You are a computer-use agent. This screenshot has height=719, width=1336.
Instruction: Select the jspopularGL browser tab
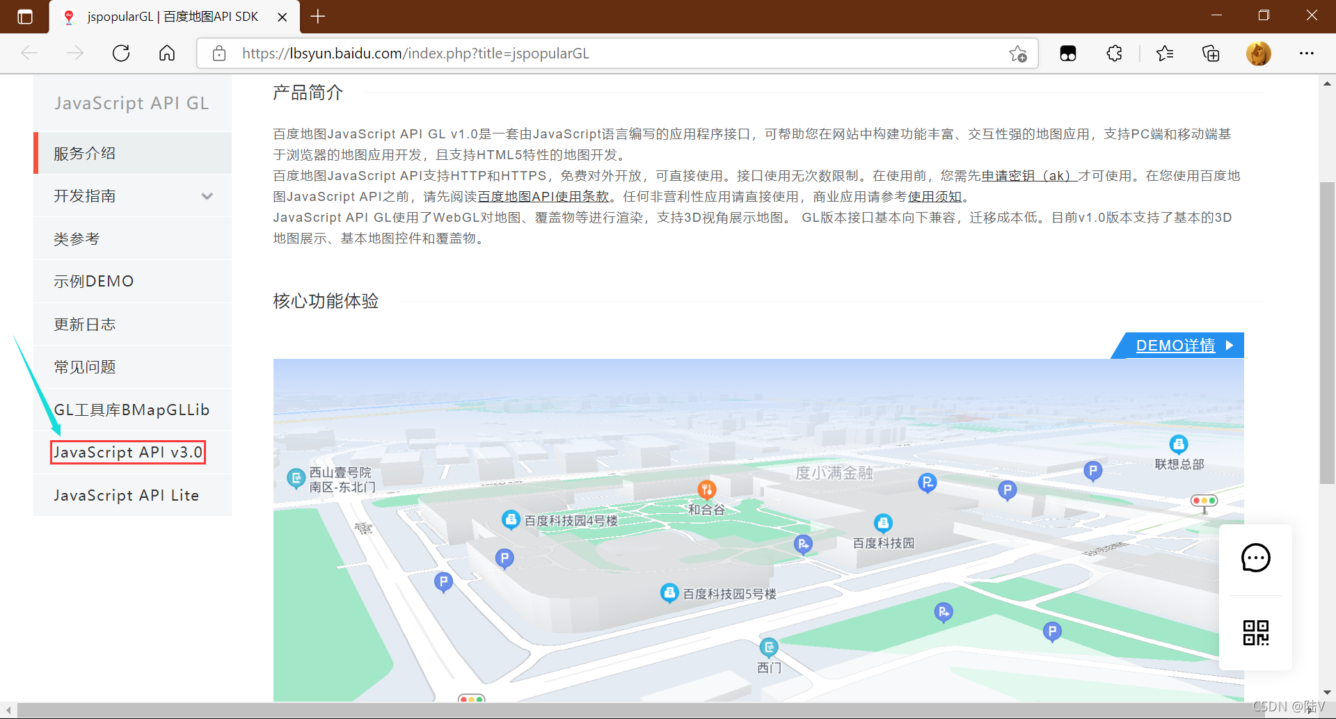(x=174, y=17)
